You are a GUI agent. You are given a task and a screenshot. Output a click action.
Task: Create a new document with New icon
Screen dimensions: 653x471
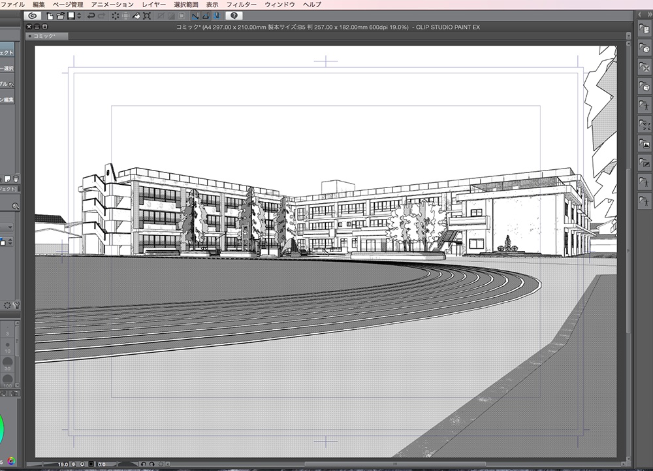coord(50,16)
